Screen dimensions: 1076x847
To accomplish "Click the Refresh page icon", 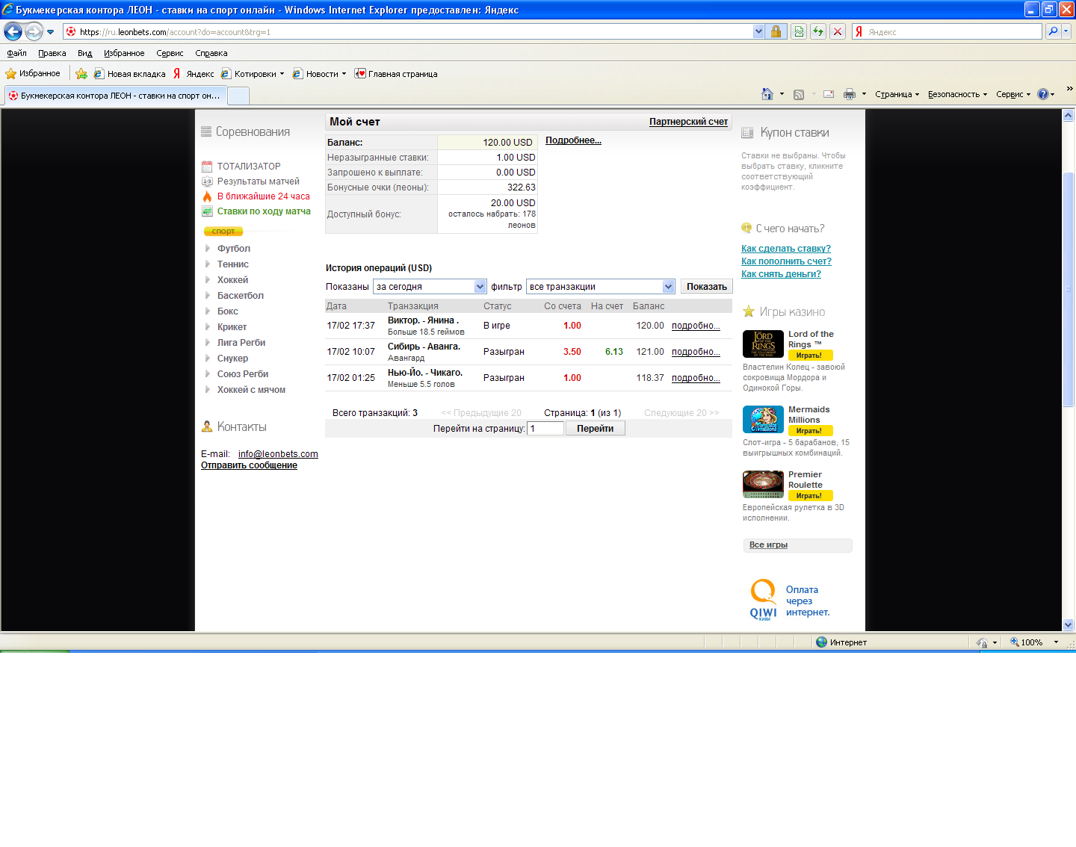I will [818, 31].
